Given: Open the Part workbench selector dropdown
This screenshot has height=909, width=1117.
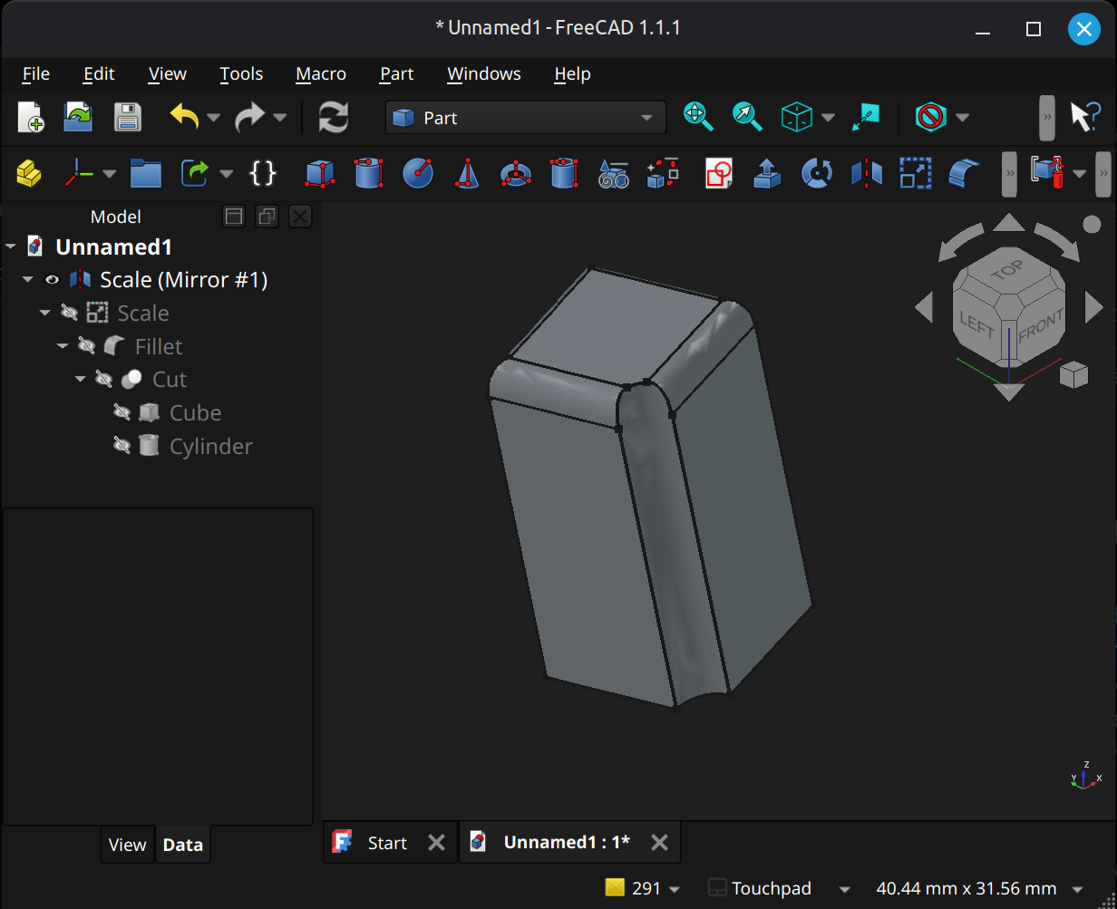Looking at the screenshot, I should point(525,118).
